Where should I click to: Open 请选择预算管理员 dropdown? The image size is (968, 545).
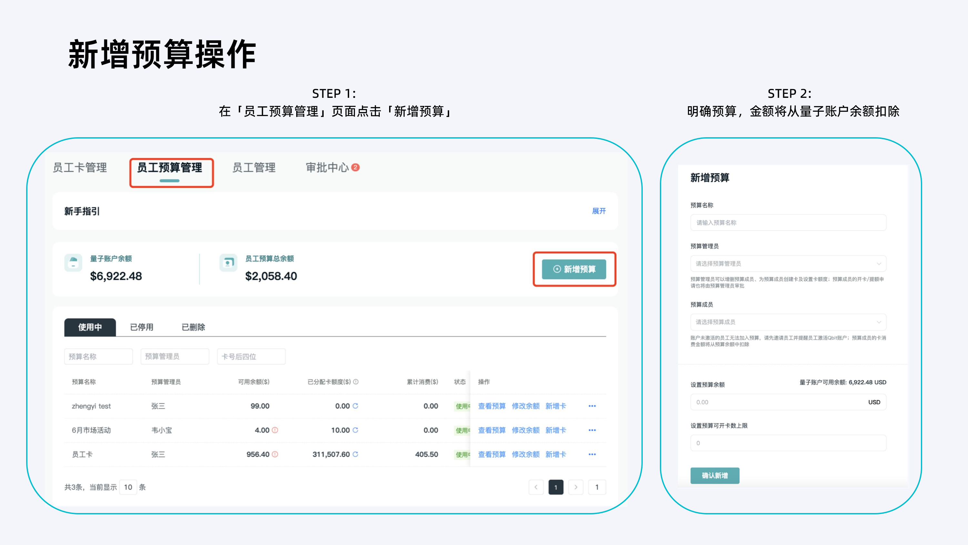(x=788, y=264)
